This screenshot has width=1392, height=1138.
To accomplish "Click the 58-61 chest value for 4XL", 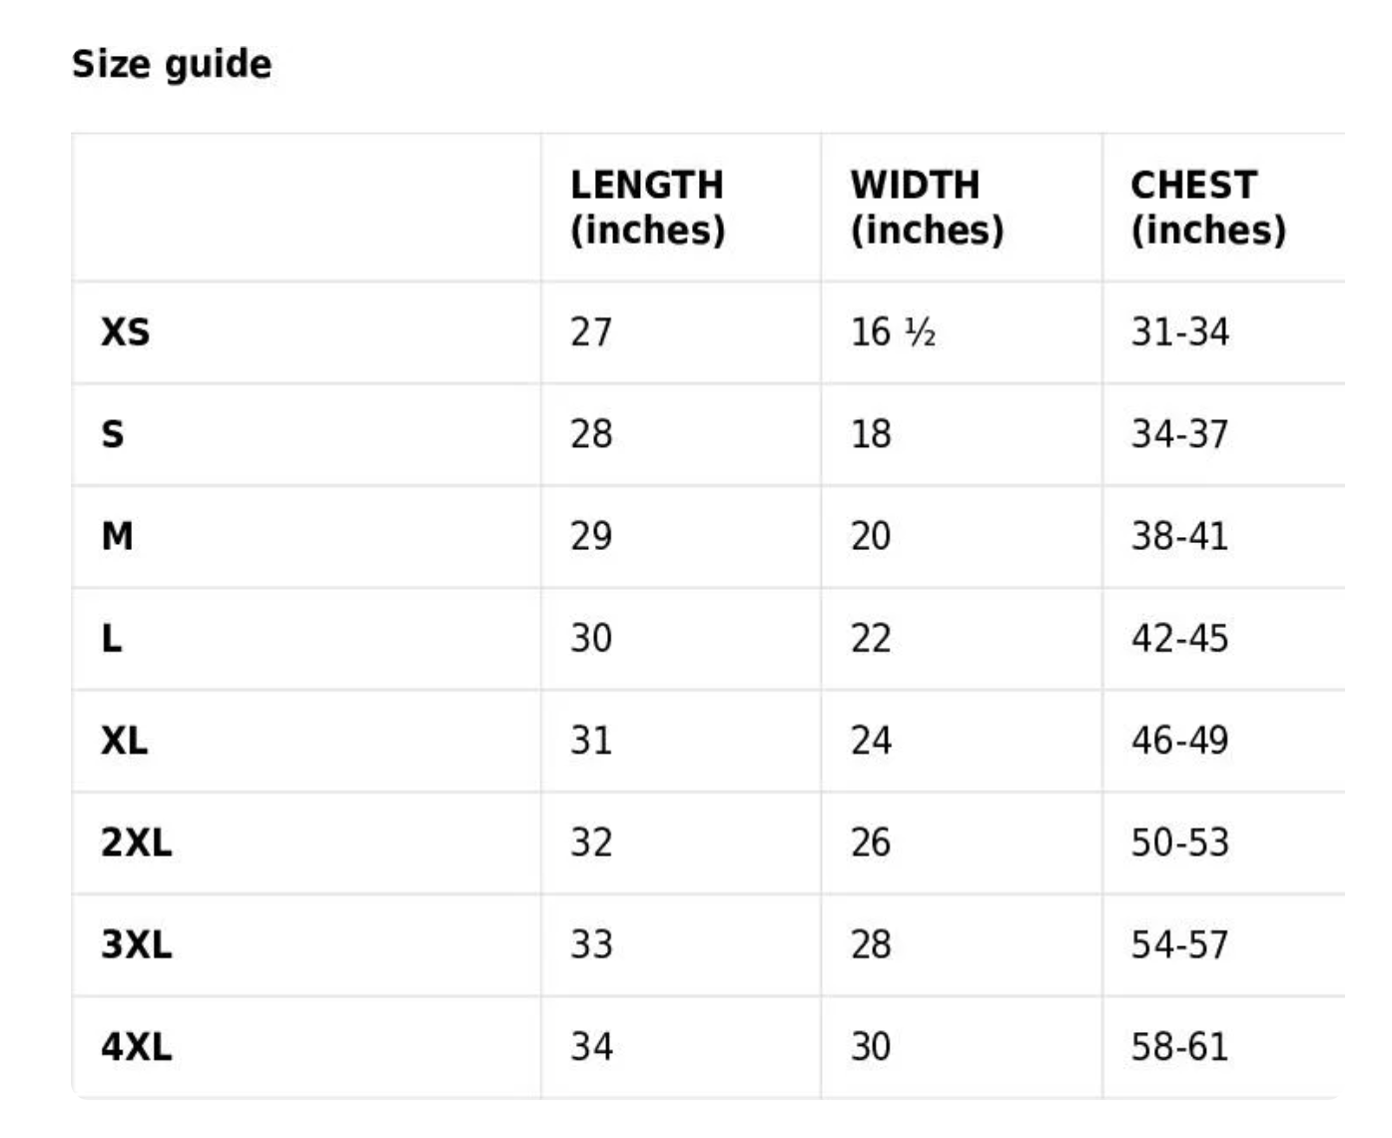I will [x=1179, y=1047].
